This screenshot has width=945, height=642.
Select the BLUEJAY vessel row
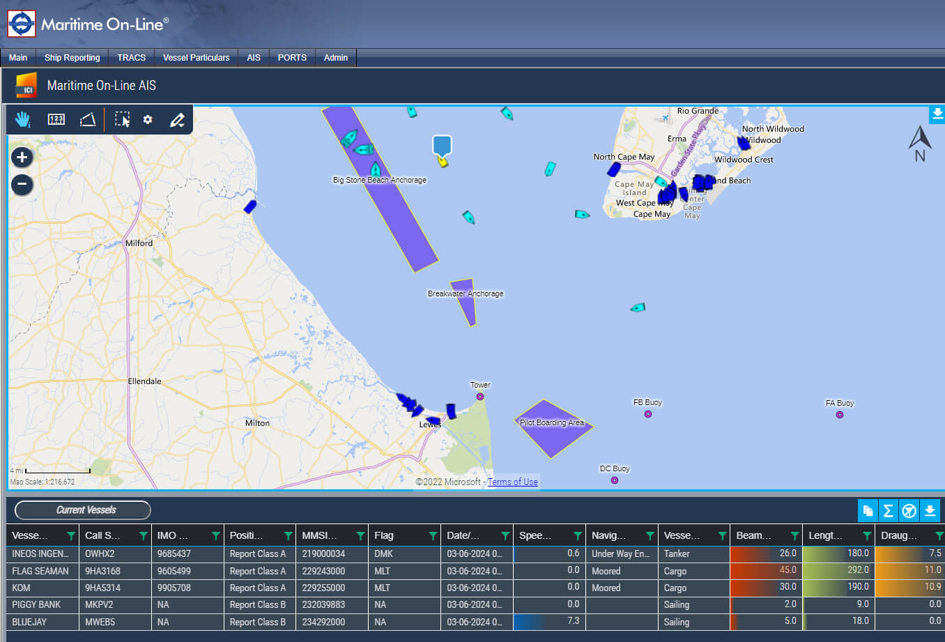tap(475, 622)
